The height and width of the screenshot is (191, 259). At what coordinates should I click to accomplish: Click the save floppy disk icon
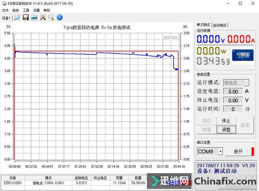pyautogui.click(x=25, y=17)
